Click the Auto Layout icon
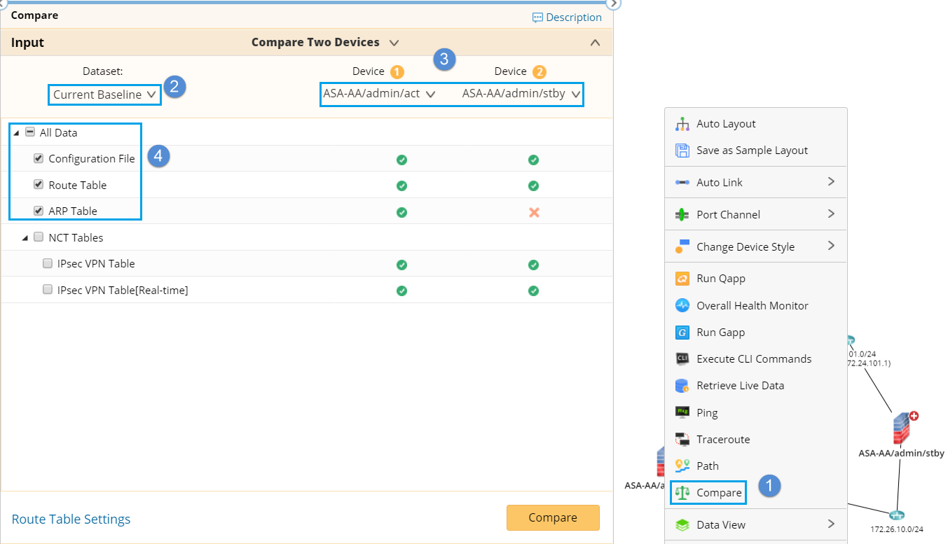This screenshot has height=544, width=948. [x=682, y=124]
